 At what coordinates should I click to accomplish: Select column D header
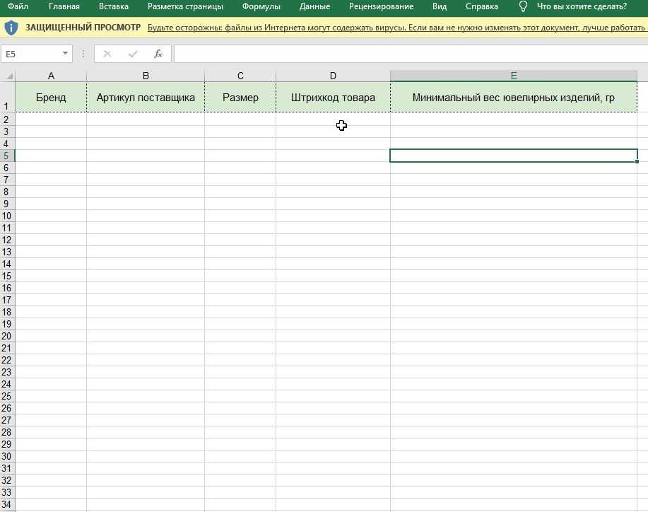(333, 76)
